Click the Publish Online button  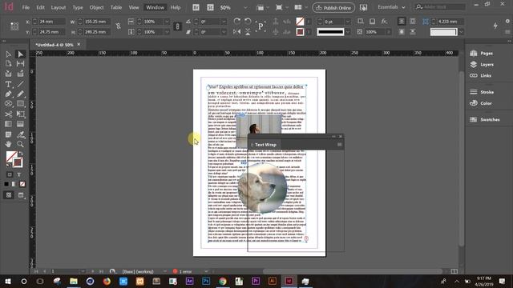tap(333, 7)
